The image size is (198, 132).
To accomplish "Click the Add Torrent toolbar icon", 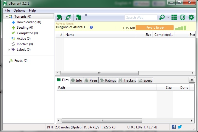I will (x=59, y=17).
